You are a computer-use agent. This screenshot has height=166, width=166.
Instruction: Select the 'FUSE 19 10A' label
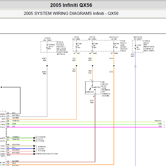coord(95,46)
